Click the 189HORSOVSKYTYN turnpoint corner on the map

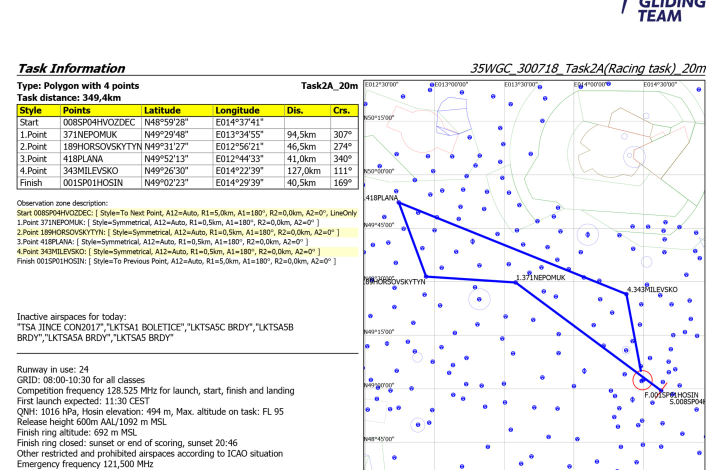(426, 276)
